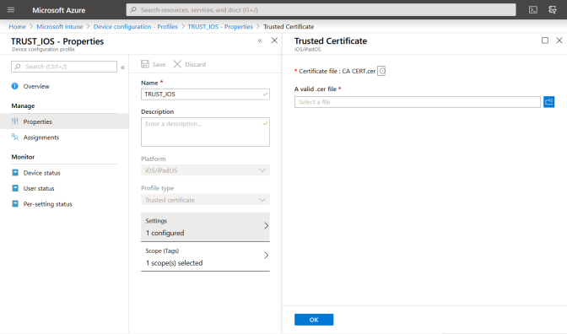Click the Discard X icon
Image resolution: width=567 pixels, height=334 pixels.
click(x=177, y=64)
